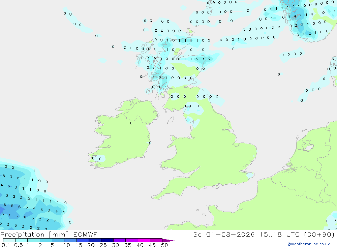Click the 45–50 mm legend color swatch
This screenshot has width=337, height=247.
pyautogui.click(x=156, y=240)
